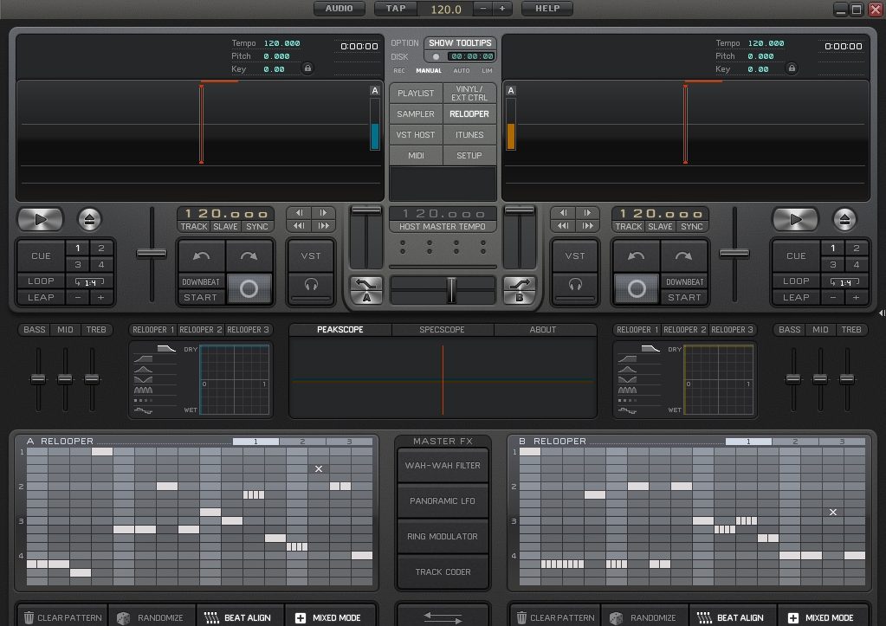Click the swap arrows icon under Master FX

pos(443,616)
